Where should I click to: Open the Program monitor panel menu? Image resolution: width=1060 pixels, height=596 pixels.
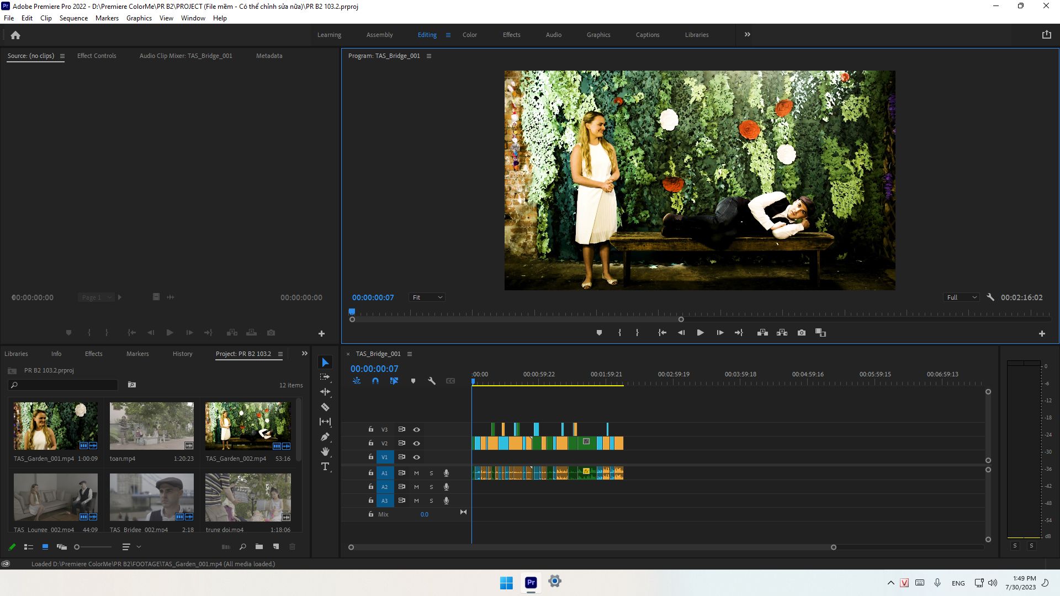click(x=429, y=56)
